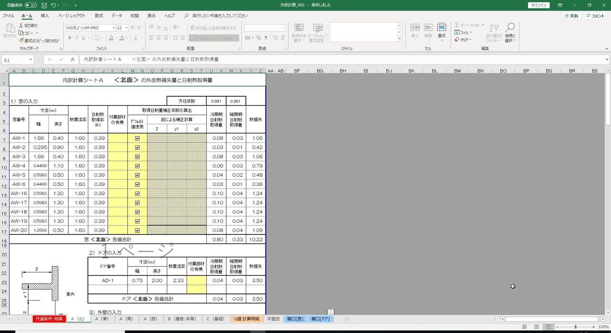Expand the Name Box dropdown arrow
Image resolution: width=611 pixels, height=333 pixels.
(x=31, y=60)
